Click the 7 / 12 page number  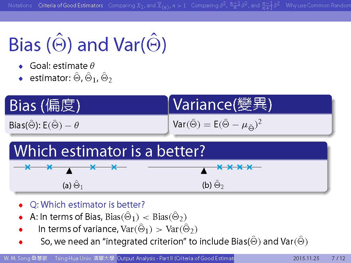point(338,258)
